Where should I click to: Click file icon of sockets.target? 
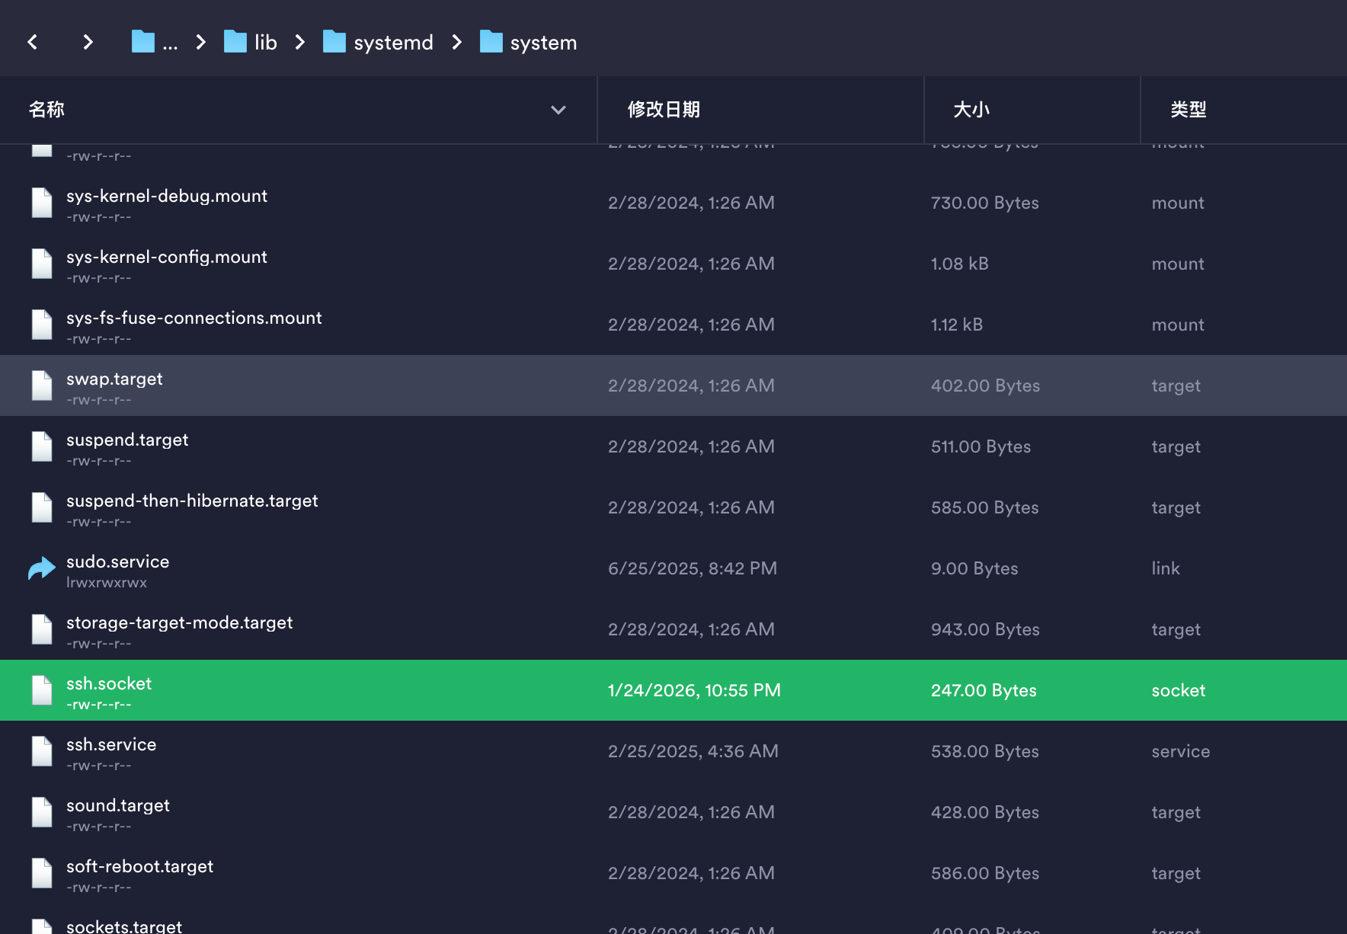pos(42,926)
